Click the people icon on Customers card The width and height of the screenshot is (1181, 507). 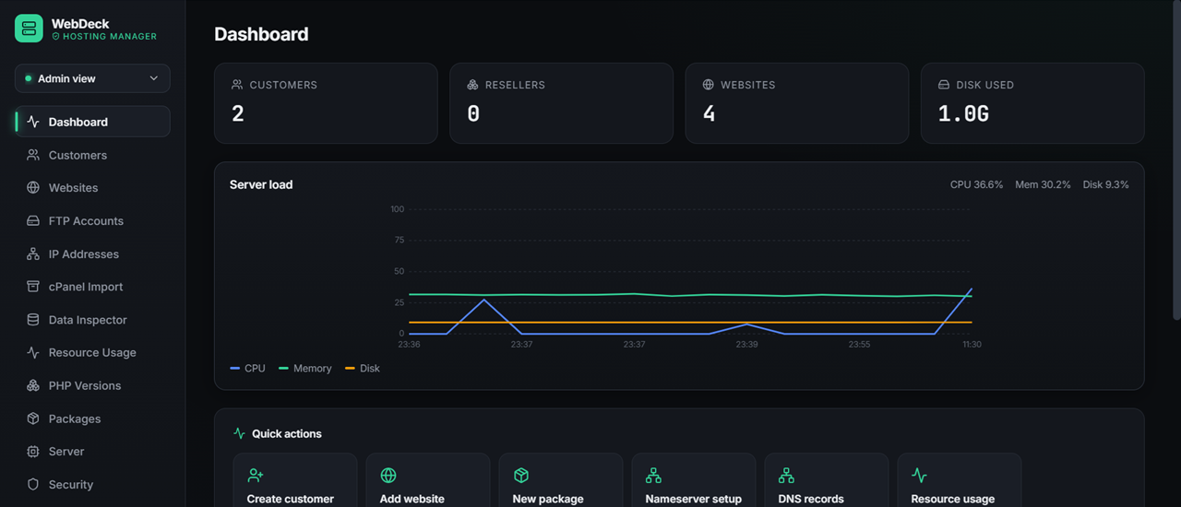[x=237, y=85]
